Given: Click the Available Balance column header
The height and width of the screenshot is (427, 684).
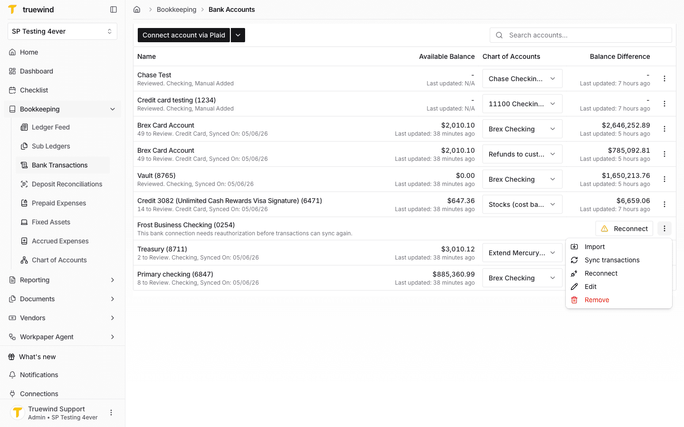Looking at the screenshot, I should (x=446, y=56).
